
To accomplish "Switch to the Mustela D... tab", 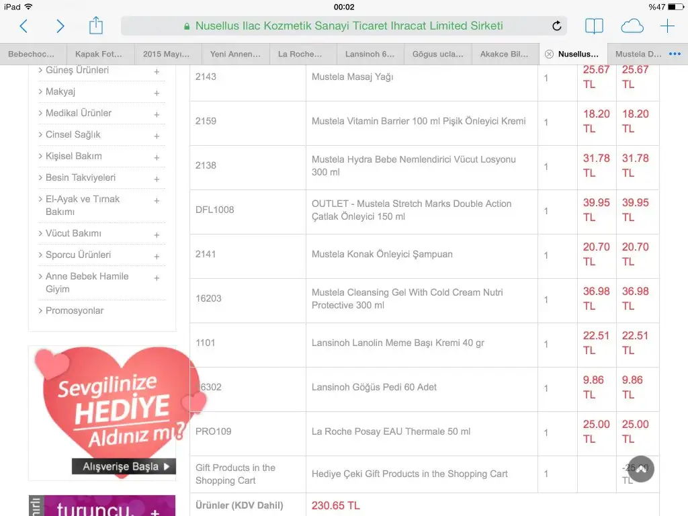I will click(x=638, y=54).
